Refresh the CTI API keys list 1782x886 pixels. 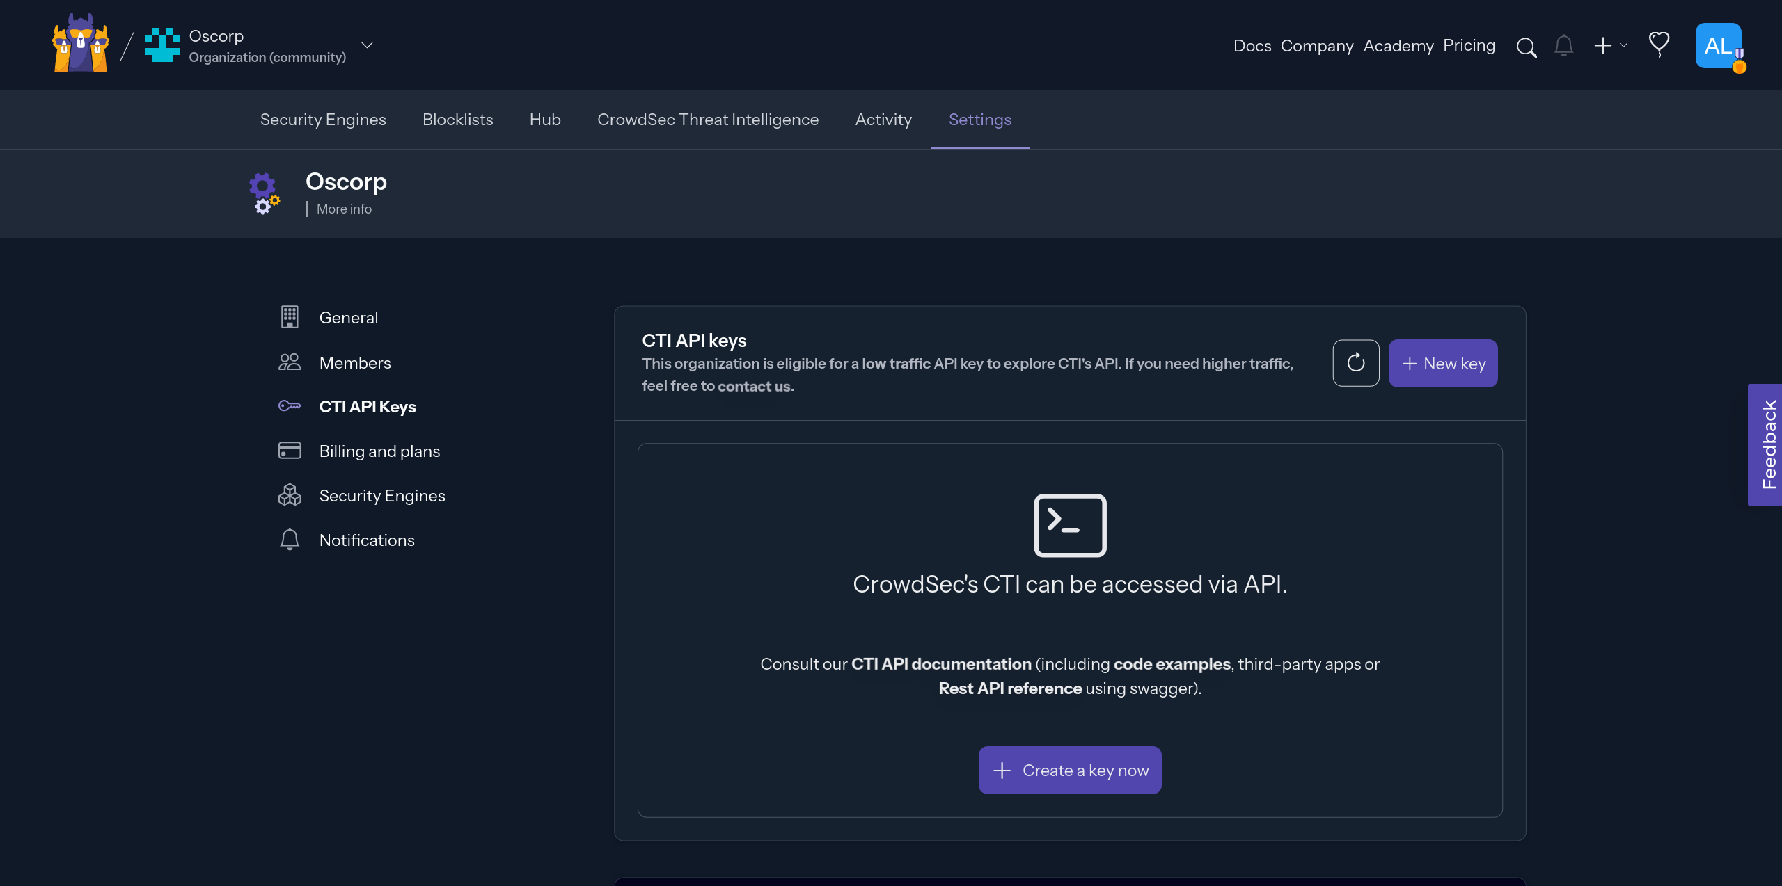point(1355,362)
